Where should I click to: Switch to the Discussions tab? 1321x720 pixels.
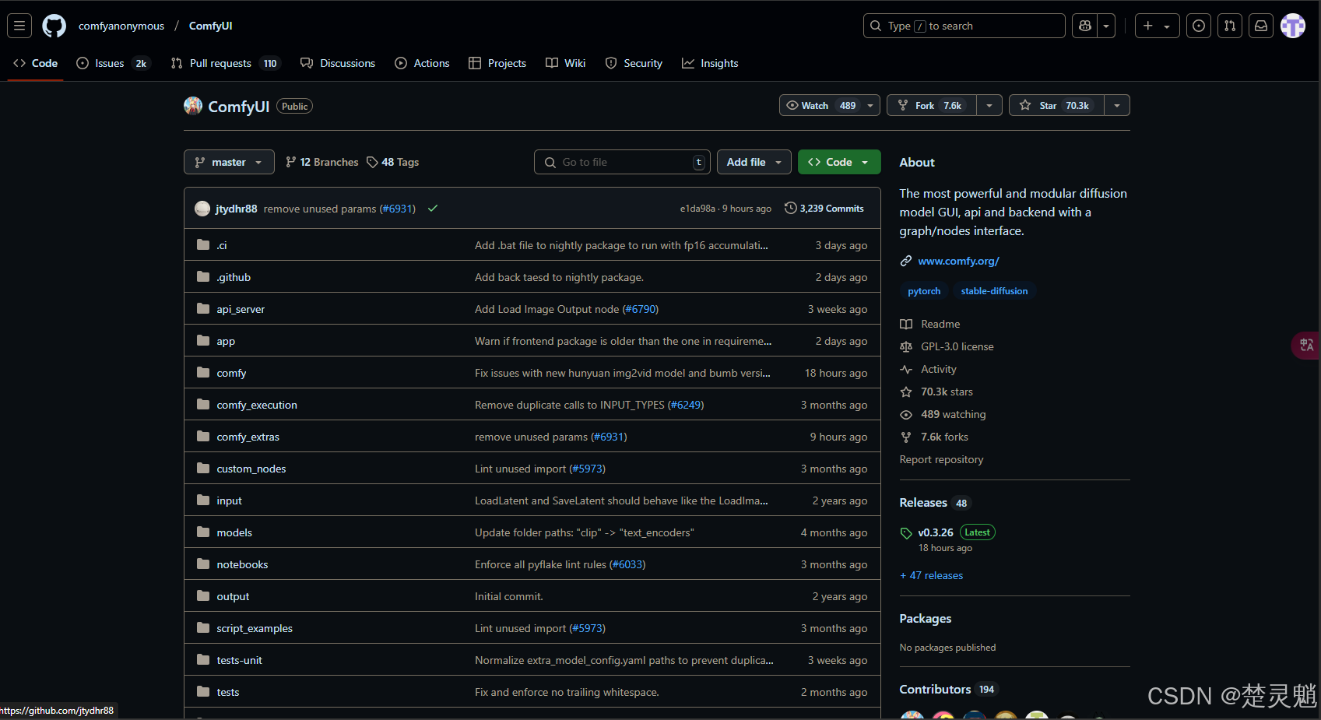coord(338,63)
